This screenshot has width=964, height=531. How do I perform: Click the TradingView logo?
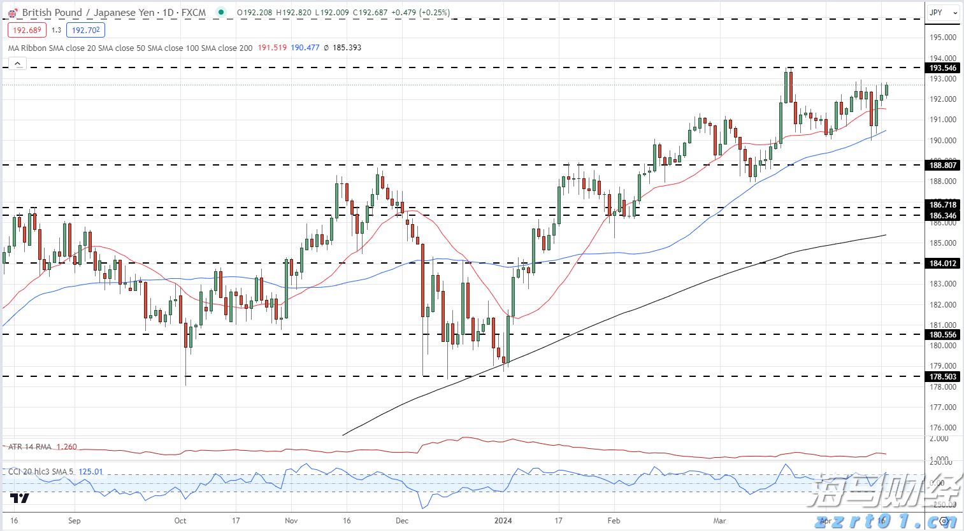pos(20,498)
